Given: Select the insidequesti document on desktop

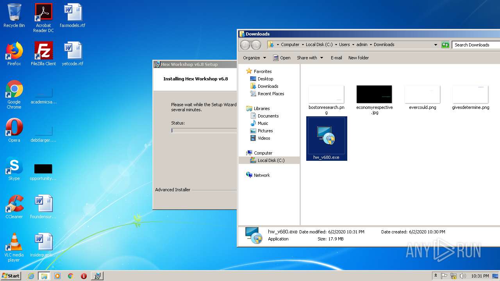Looking at the screenshot, I should (43, 245).
